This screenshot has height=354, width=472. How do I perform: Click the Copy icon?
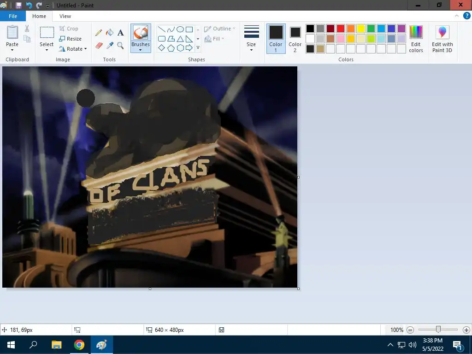point(27,39)
